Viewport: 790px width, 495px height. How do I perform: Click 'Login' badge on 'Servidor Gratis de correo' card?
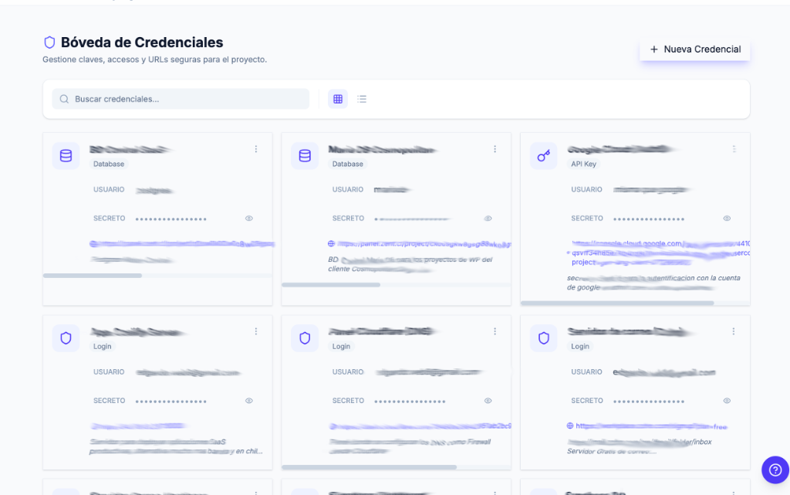pos(580,346)
